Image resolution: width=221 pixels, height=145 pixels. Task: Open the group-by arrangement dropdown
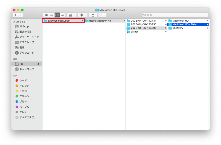click(x=72, y=15)
